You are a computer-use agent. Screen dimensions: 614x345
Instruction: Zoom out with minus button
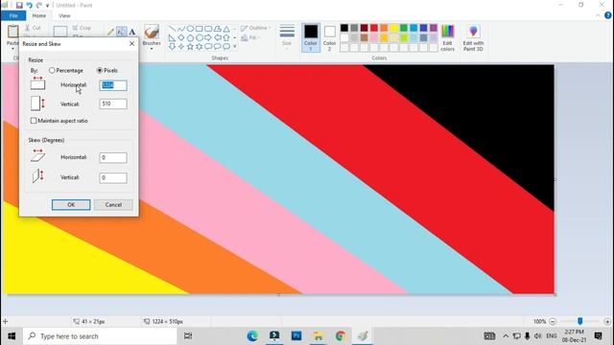tap(553, 322)
